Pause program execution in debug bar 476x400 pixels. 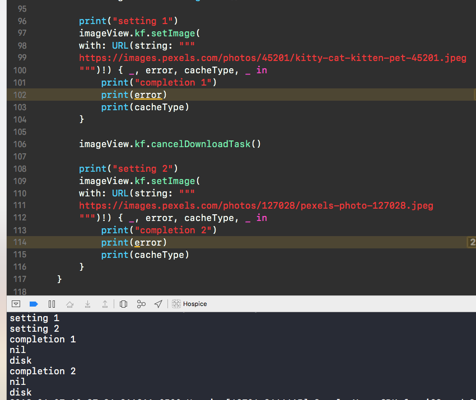pyautogui.click(x=52, y=304)
